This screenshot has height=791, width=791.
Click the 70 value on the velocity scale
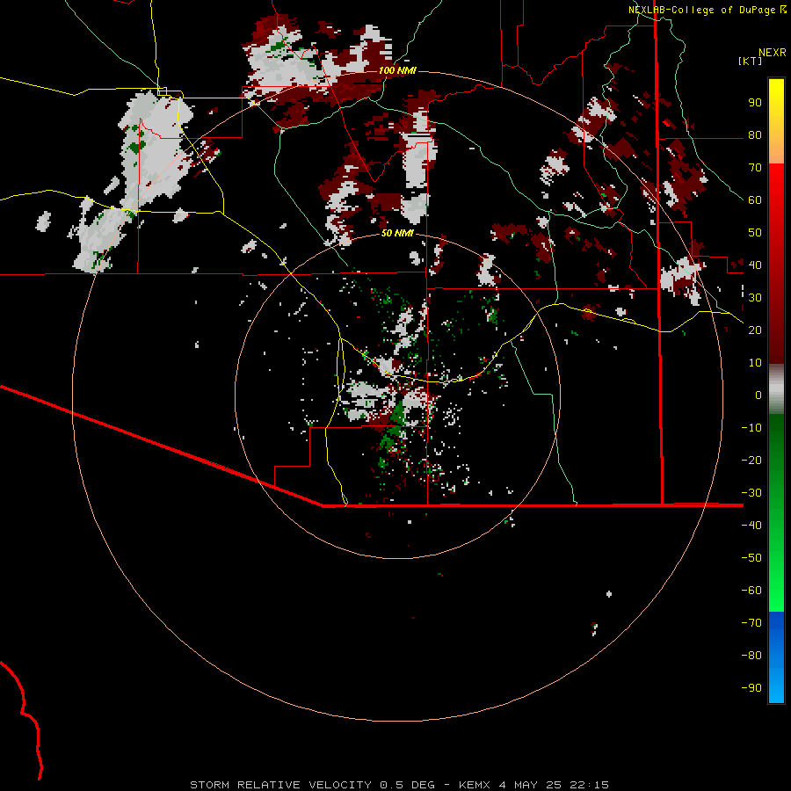click(x=755, y=168)
